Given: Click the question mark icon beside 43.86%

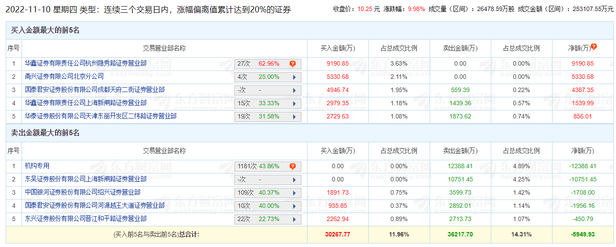Looking at the screenshot, I should coord(293,166).
